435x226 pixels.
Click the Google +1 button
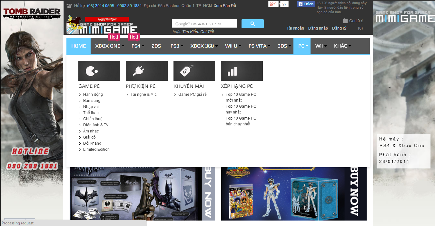273,4
